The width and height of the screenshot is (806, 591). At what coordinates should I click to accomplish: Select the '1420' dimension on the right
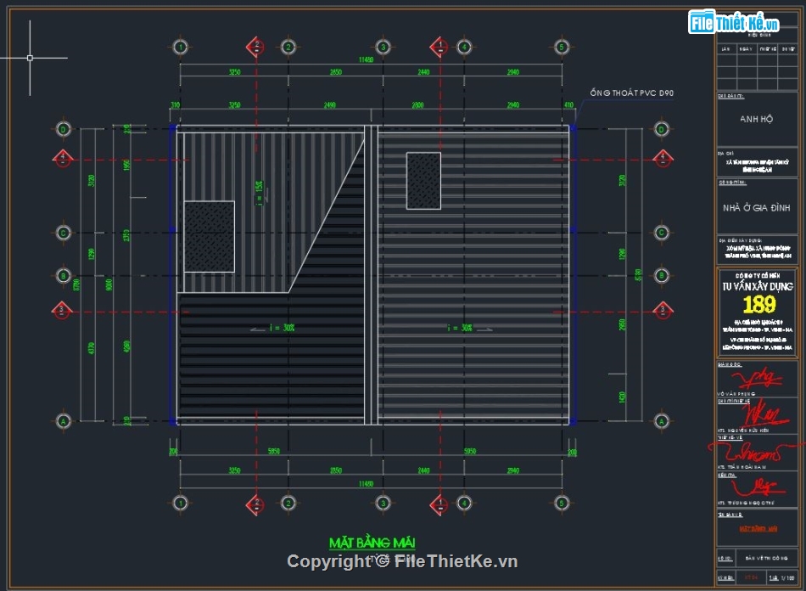click(622, 397)
